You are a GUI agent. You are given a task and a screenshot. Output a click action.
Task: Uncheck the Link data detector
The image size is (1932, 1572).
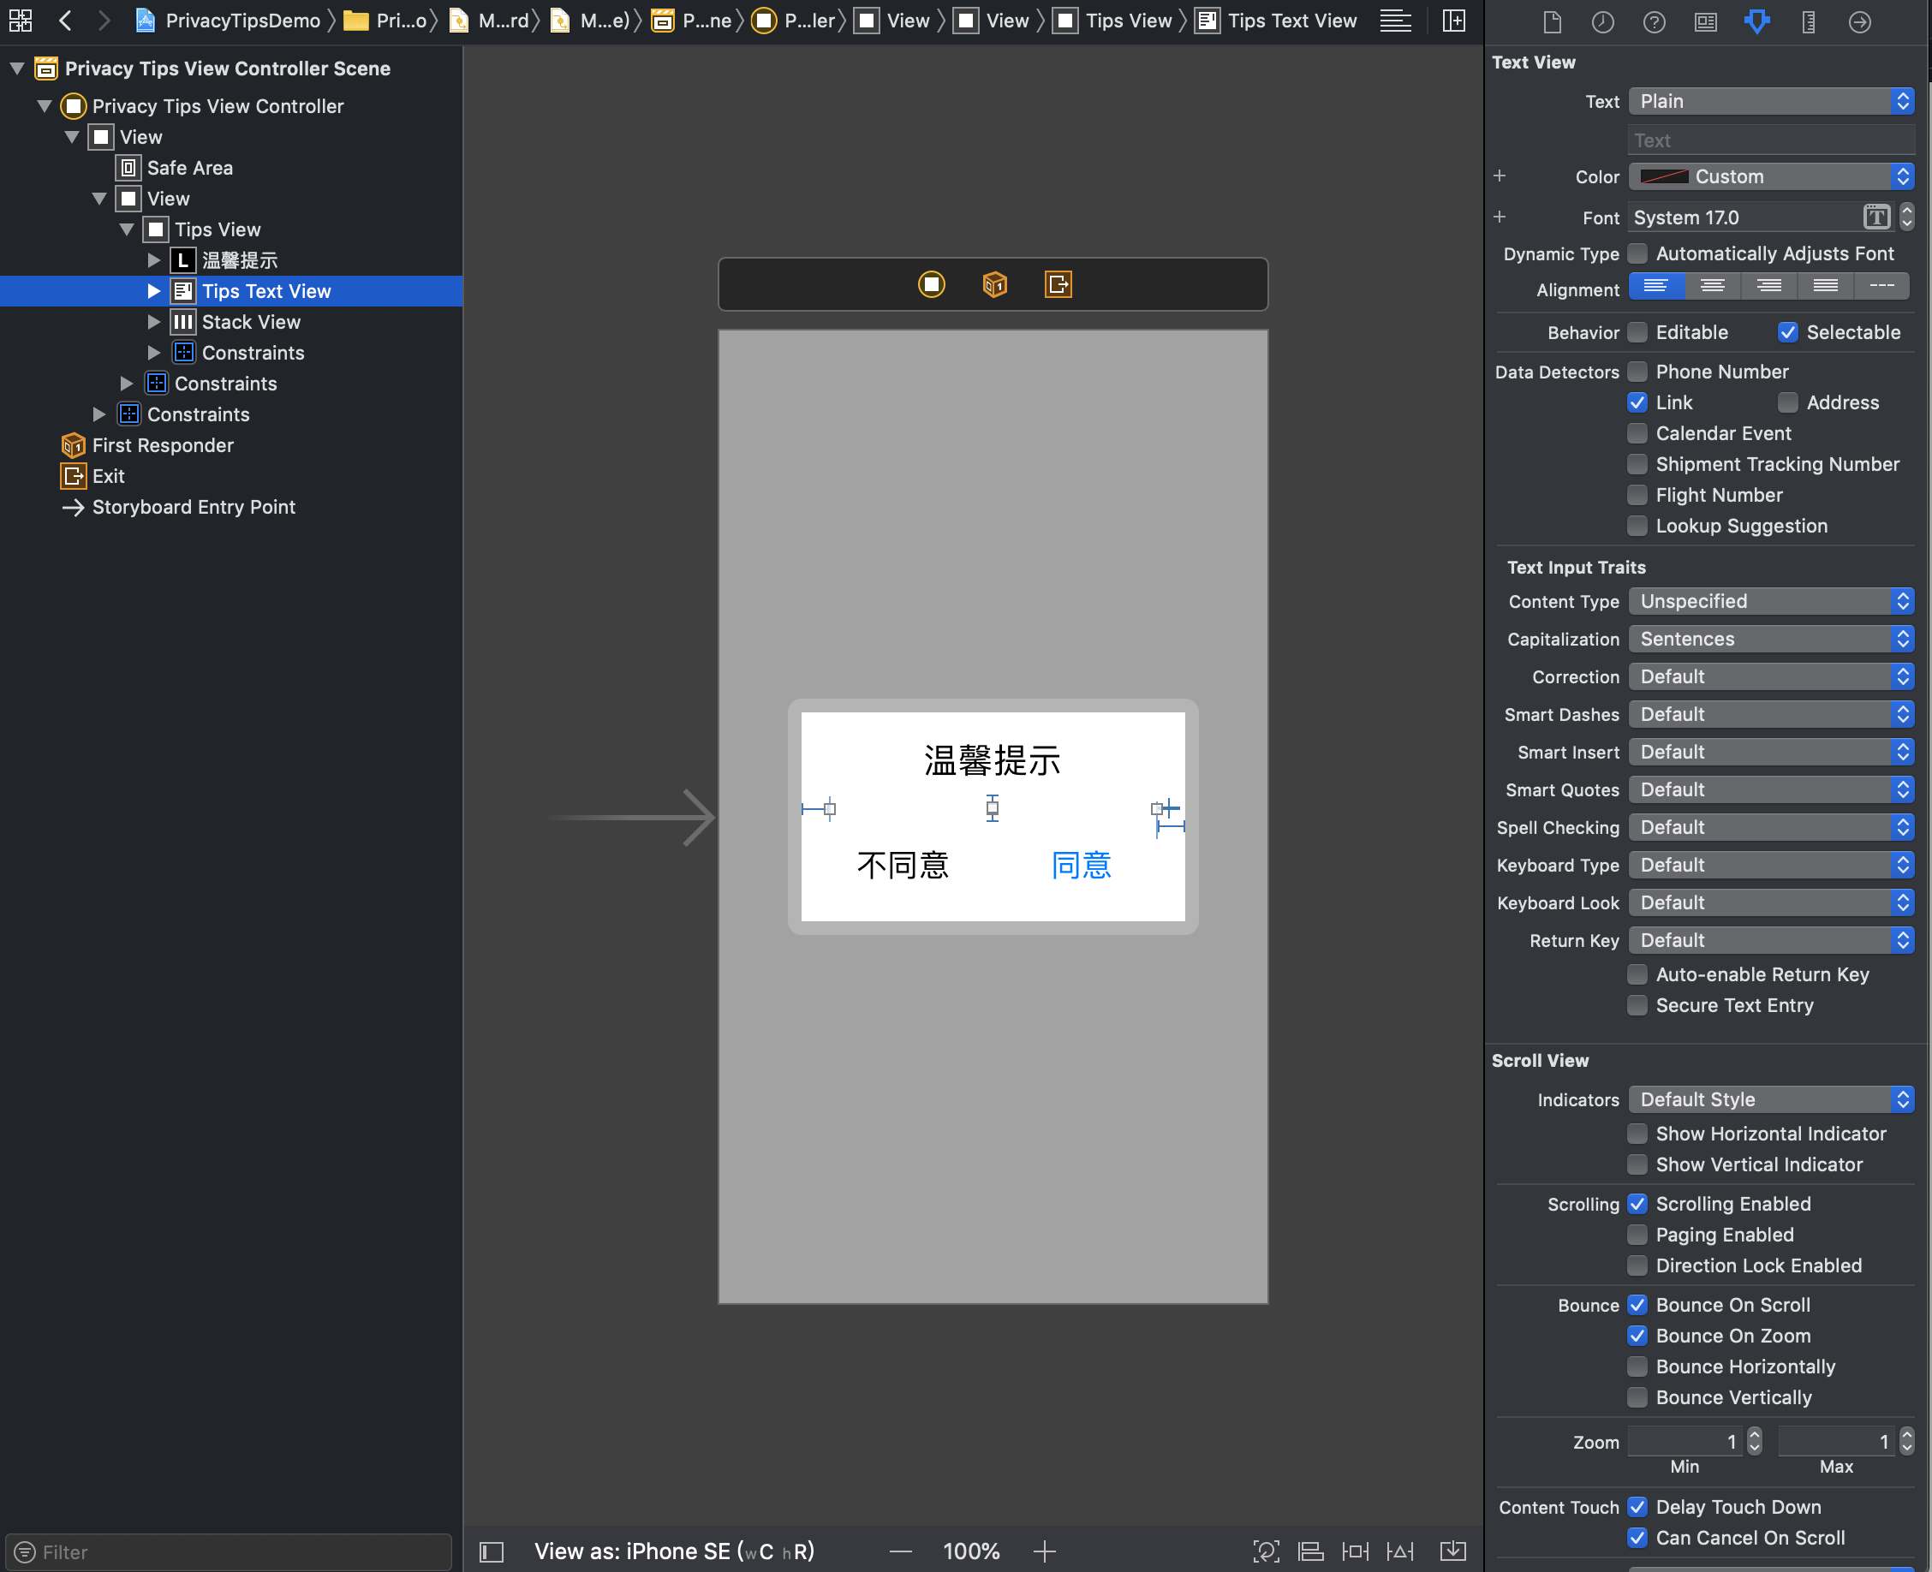(x=1637, y=402)
